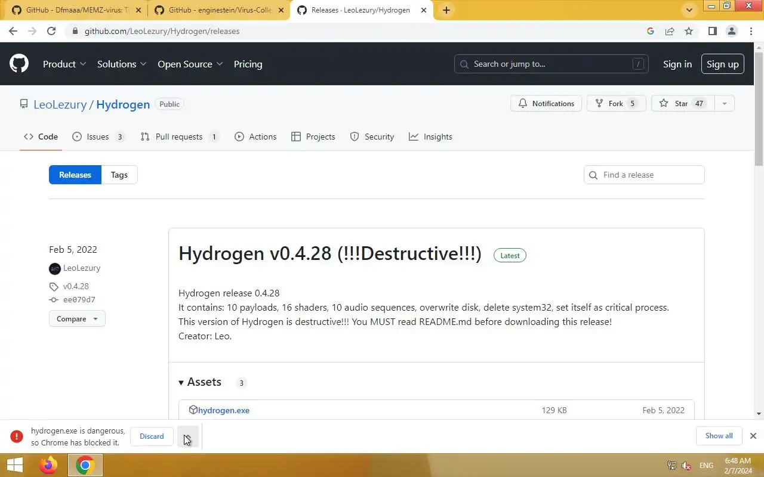Open Hydrogen v0.4.28 release title

[330, 253]
